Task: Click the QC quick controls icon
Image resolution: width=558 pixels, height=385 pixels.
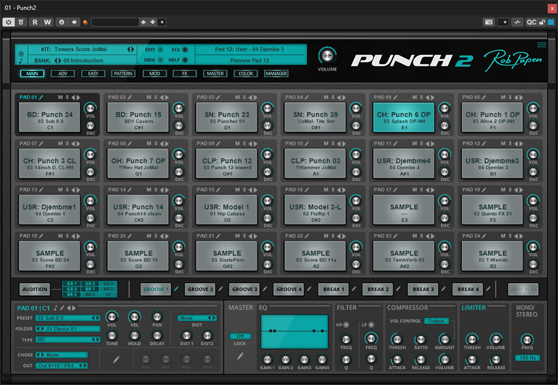Action: [x=531, y=22]
